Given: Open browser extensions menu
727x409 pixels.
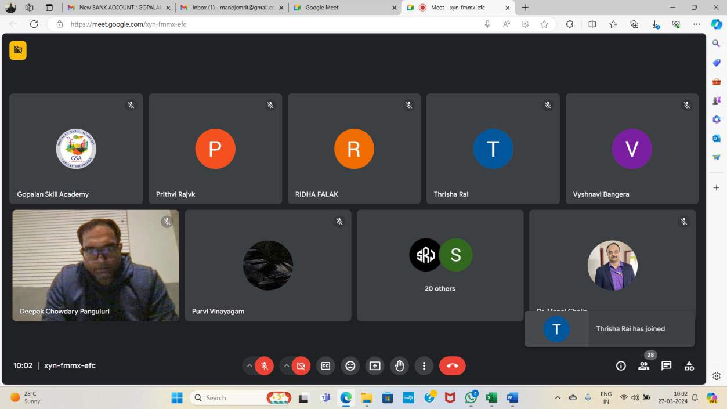Looking at the screenshot, I should (x=570, y=24).
